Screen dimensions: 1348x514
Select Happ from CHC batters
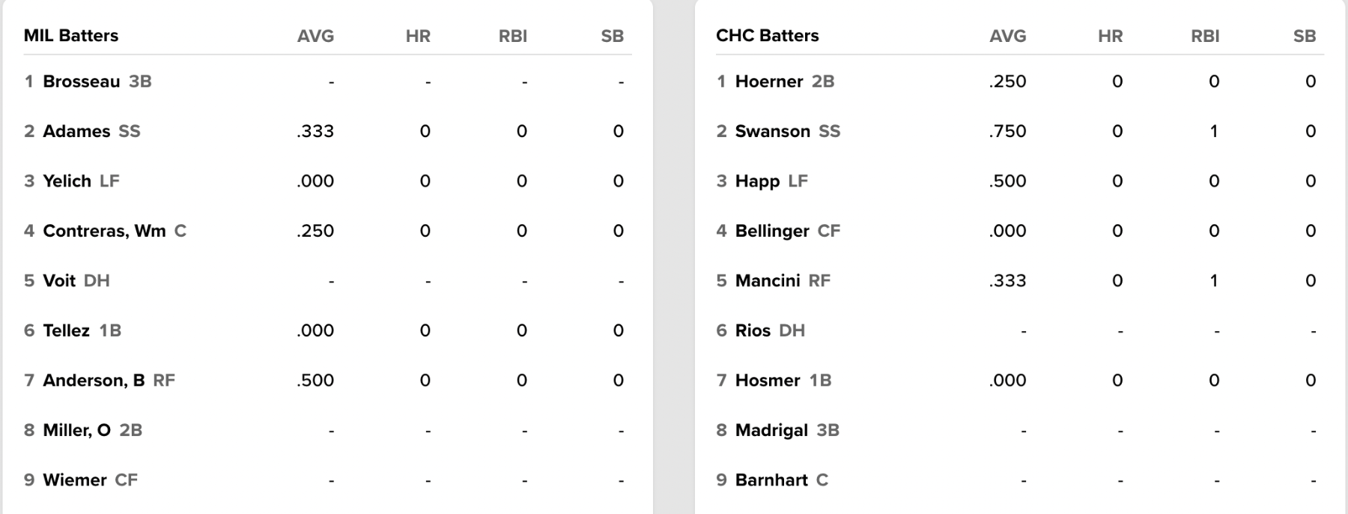coord(757,181)
